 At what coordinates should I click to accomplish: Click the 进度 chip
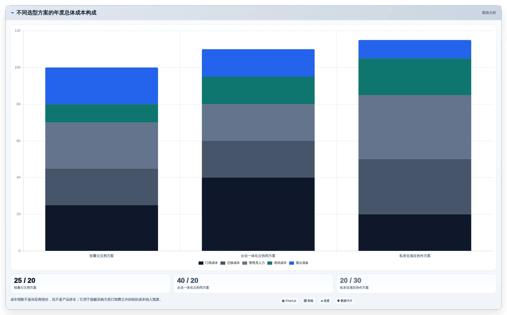(x=325, y=301)
